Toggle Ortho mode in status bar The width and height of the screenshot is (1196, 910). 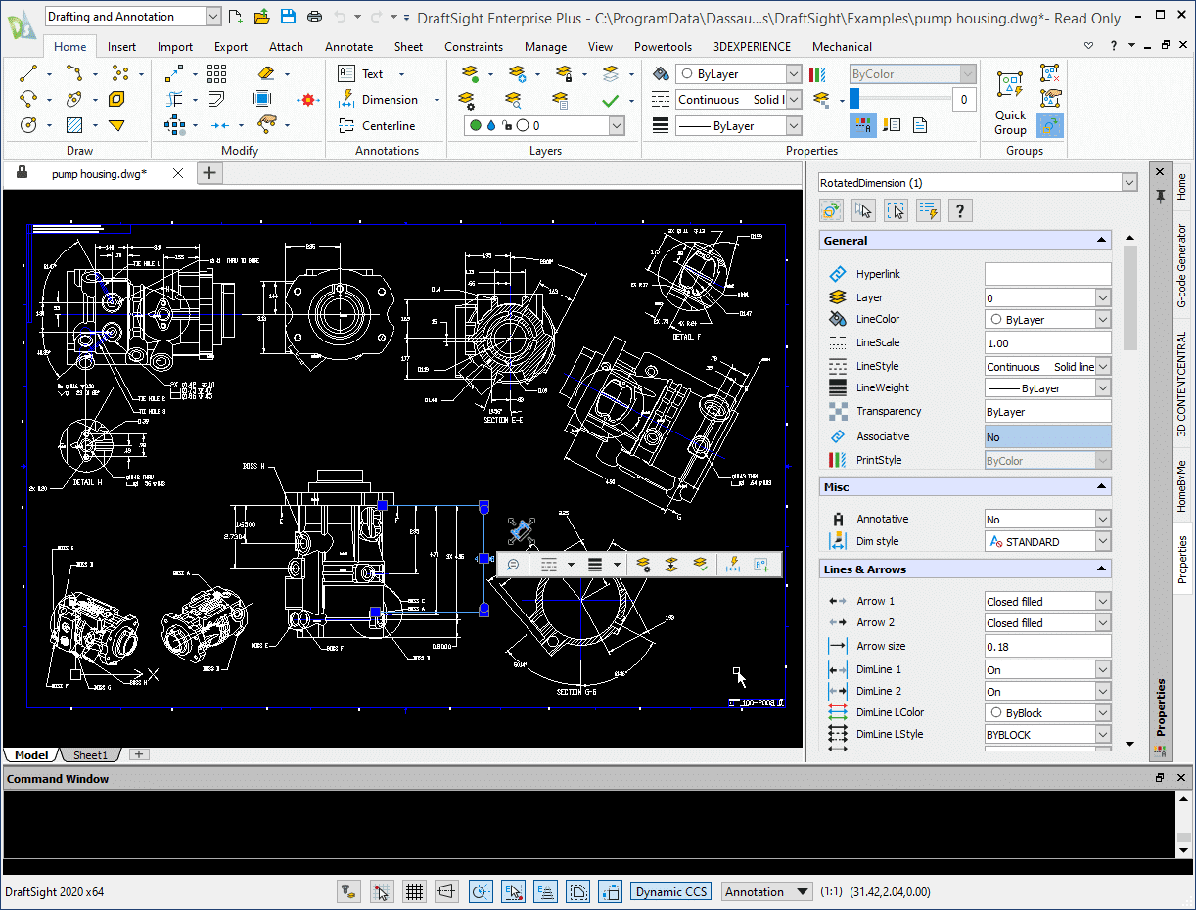coord(447,891)
